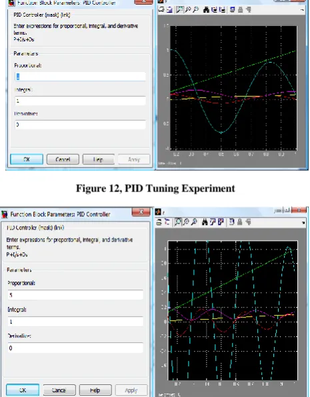Click Simulink icon in lower PID dialog title
Screen dimensions: 310x397
point(4,214)
